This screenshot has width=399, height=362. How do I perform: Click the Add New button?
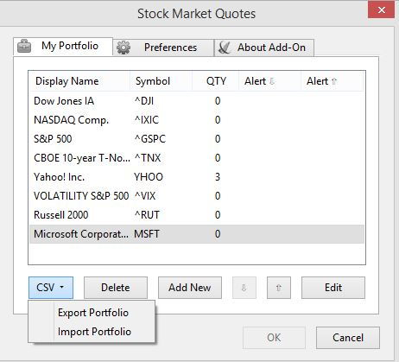[x=190, y=288]
